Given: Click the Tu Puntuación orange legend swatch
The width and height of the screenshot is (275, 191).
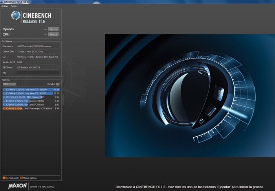Looking at the screenshot, I should [4, 178].
